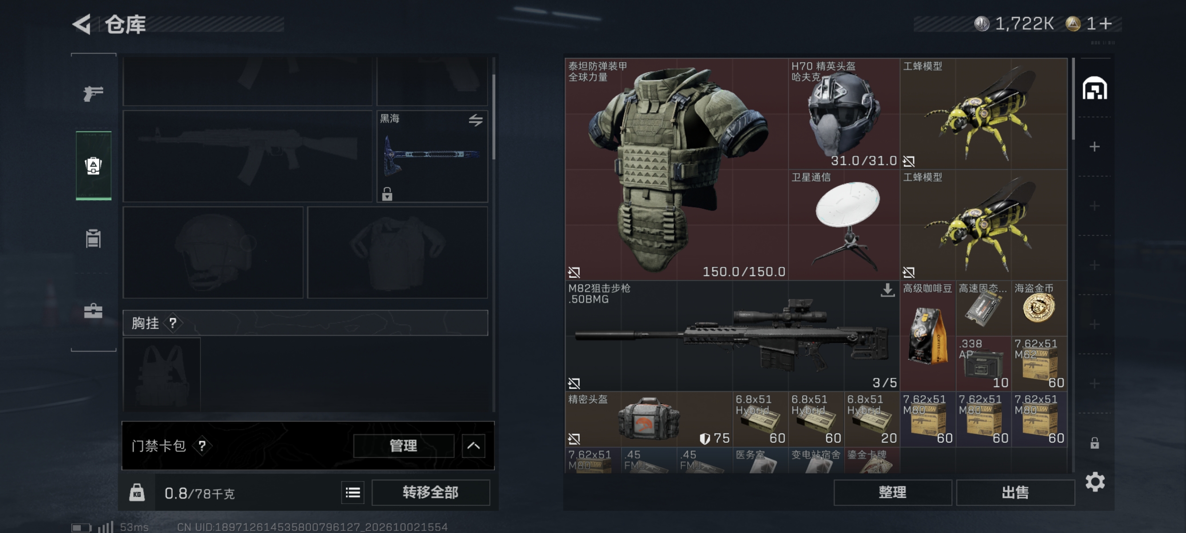The width and height of the screenshot is (1186, 533).
Task: Click the no-trade icon on the M82 rifle
Action: pyautogui.click(x=574, y=383)
